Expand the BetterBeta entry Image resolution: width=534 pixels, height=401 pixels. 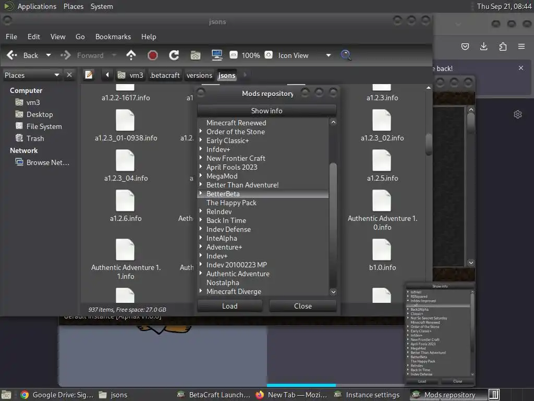click(x=201, y=193)
